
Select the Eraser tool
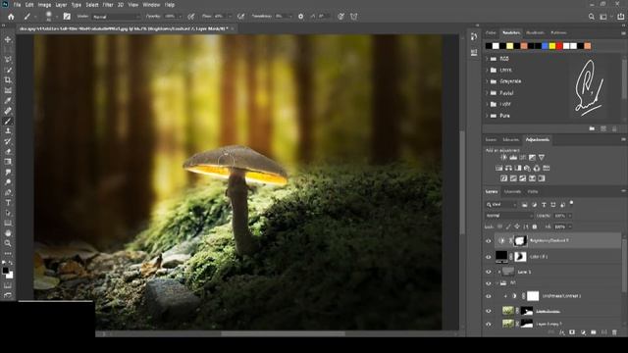8,151
